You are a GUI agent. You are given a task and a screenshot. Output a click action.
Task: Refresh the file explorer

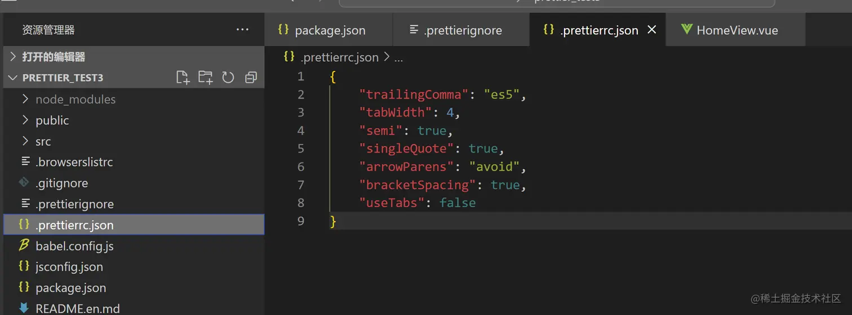228,78
